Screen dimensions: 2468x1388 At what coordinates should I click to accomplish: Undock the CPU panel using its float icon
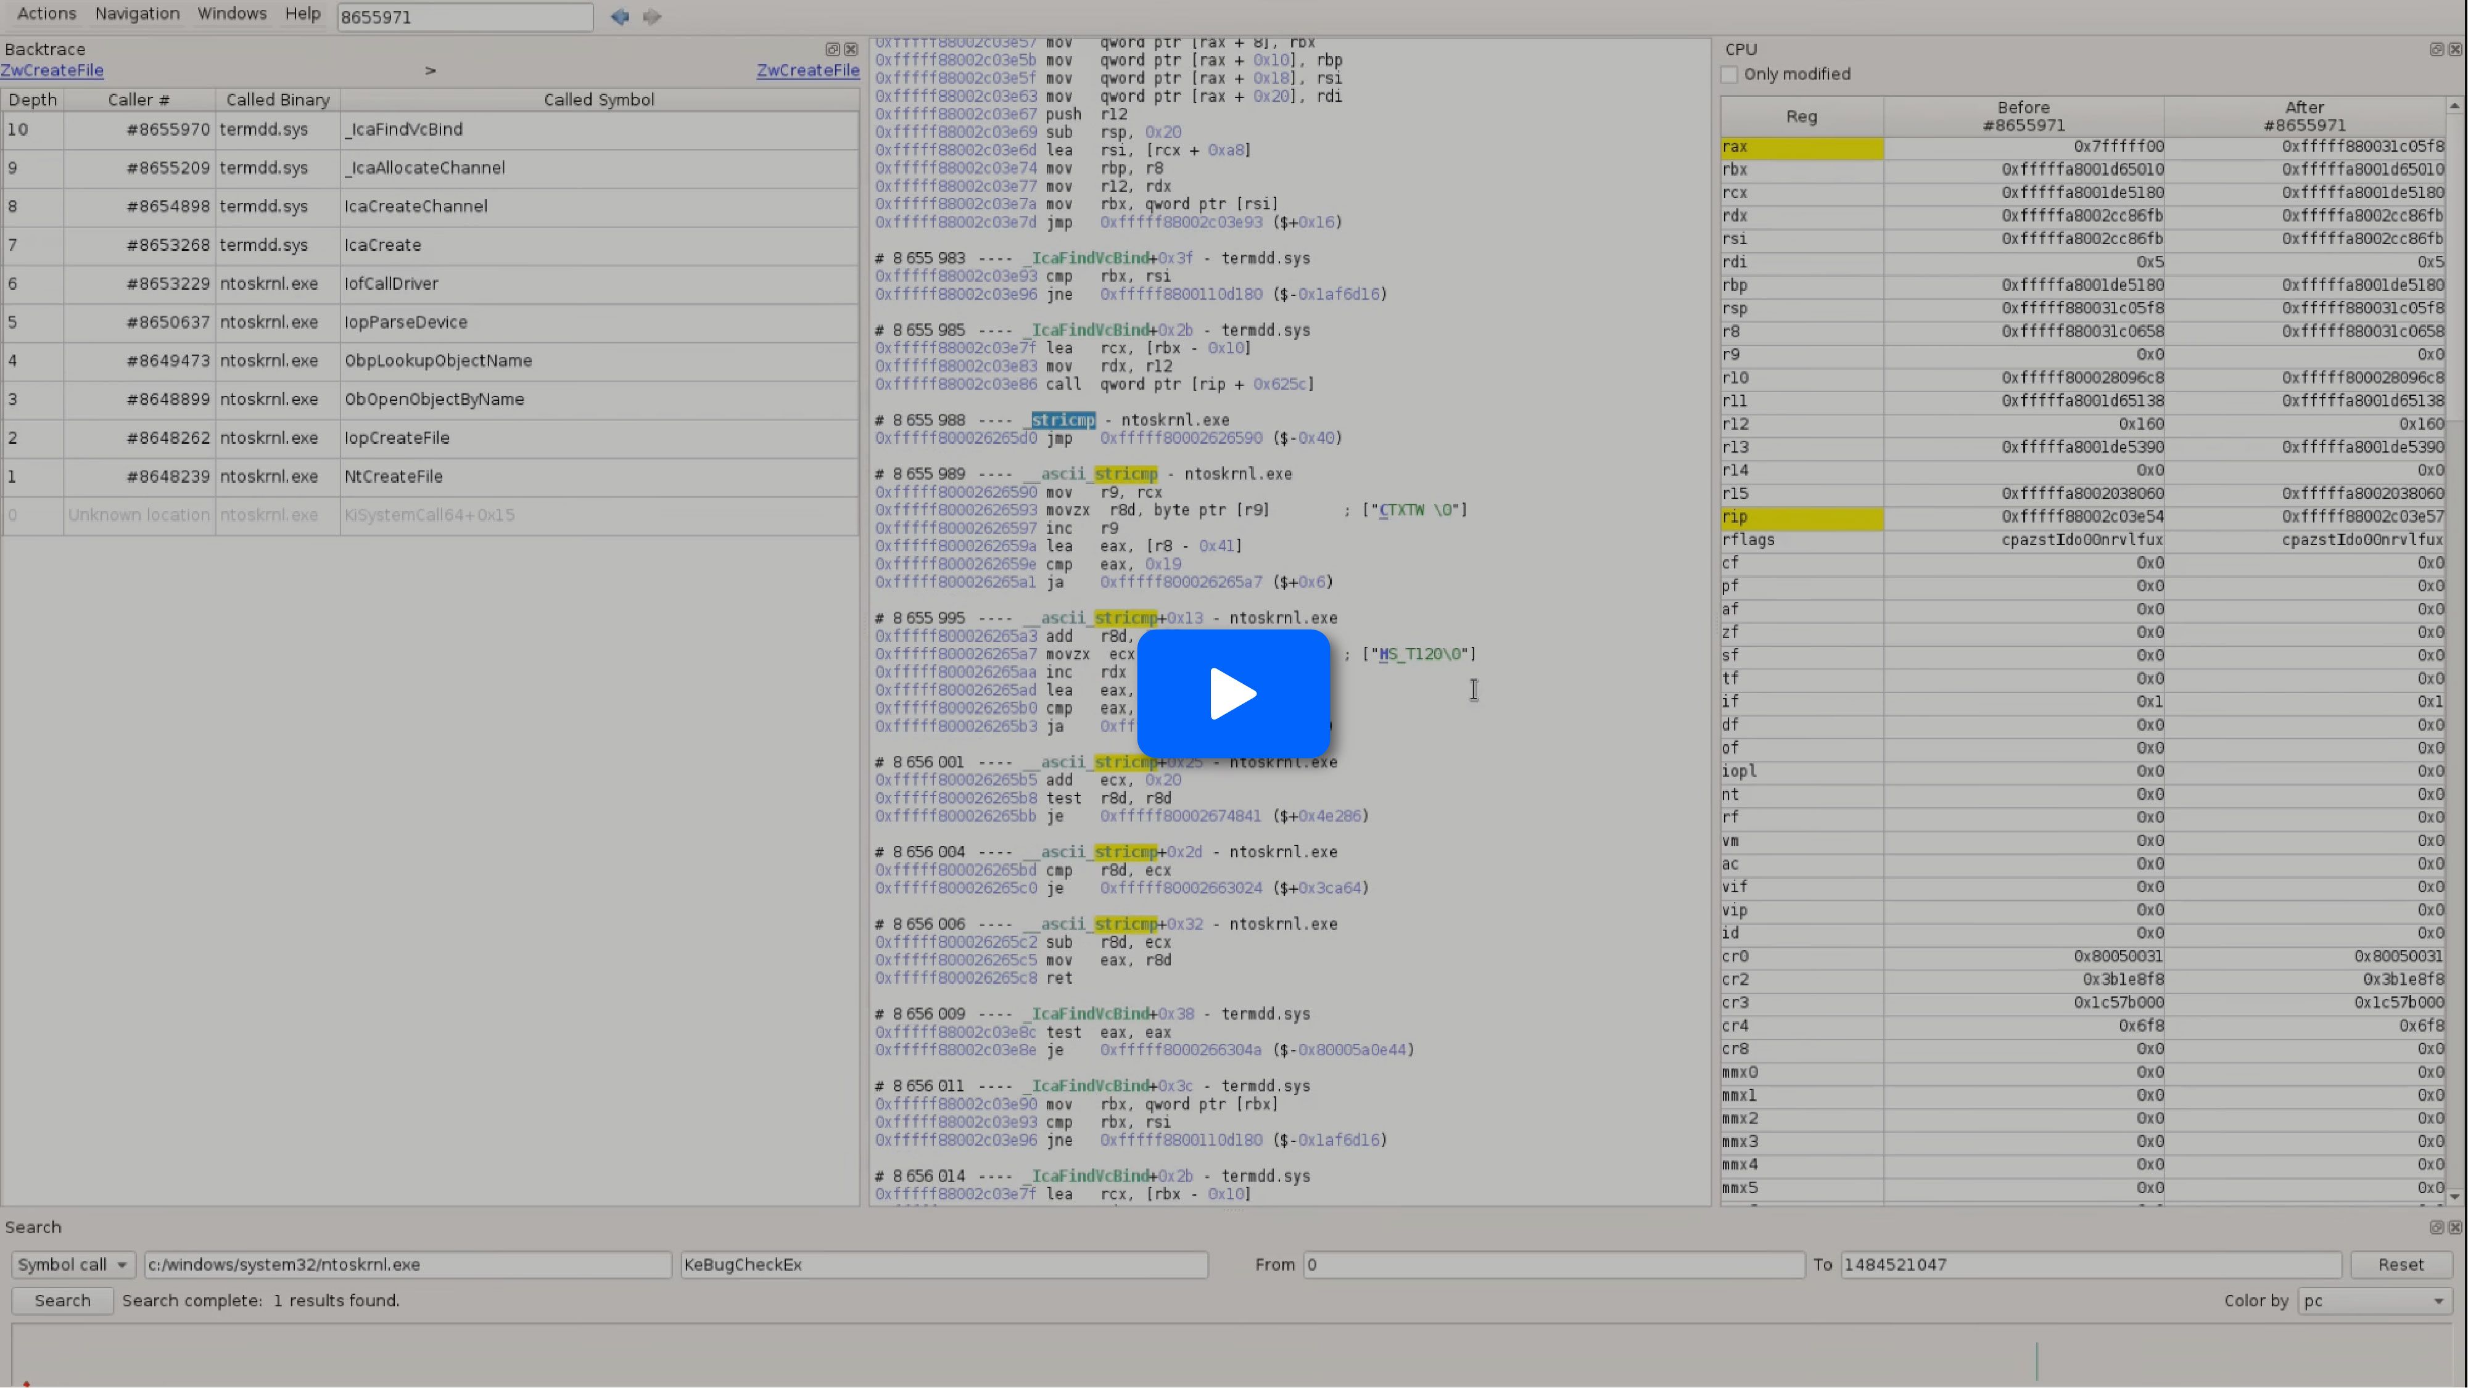(x=2435, y=49)
